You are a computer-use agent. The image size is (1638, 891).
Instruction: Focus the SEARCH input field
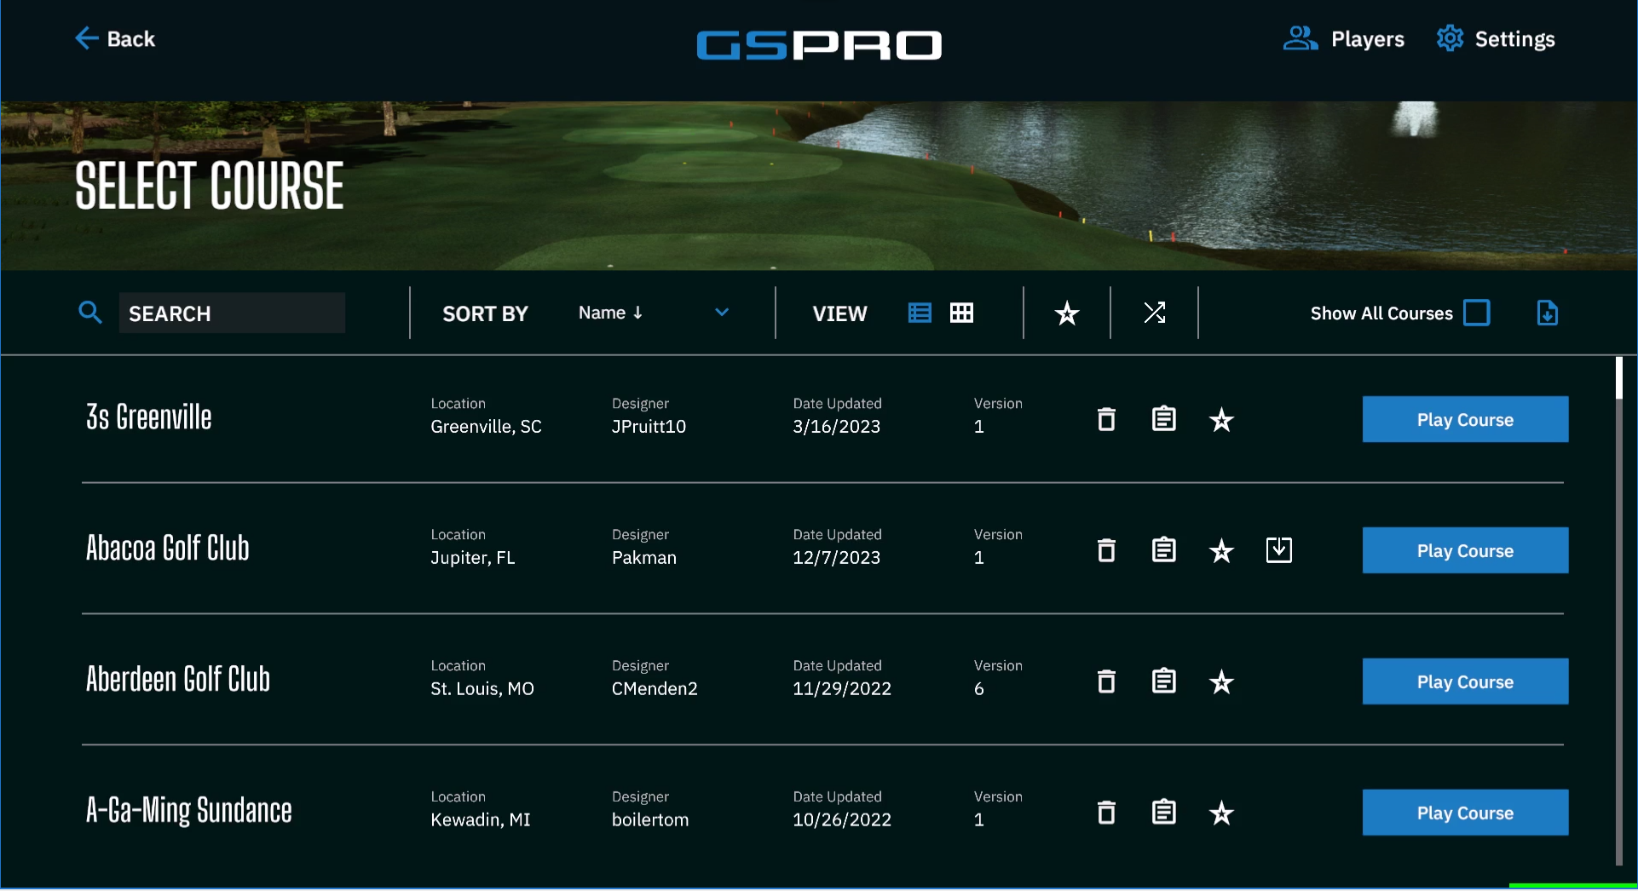click(232, 313)
